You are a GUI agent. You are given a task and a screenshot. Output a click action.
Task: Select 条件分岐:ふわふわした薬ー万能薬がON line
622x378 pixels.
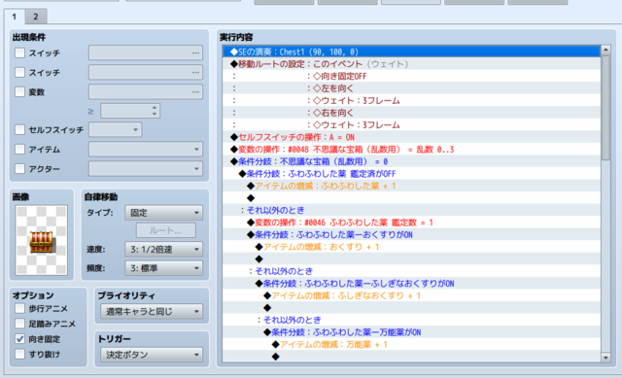pos(411,332)
